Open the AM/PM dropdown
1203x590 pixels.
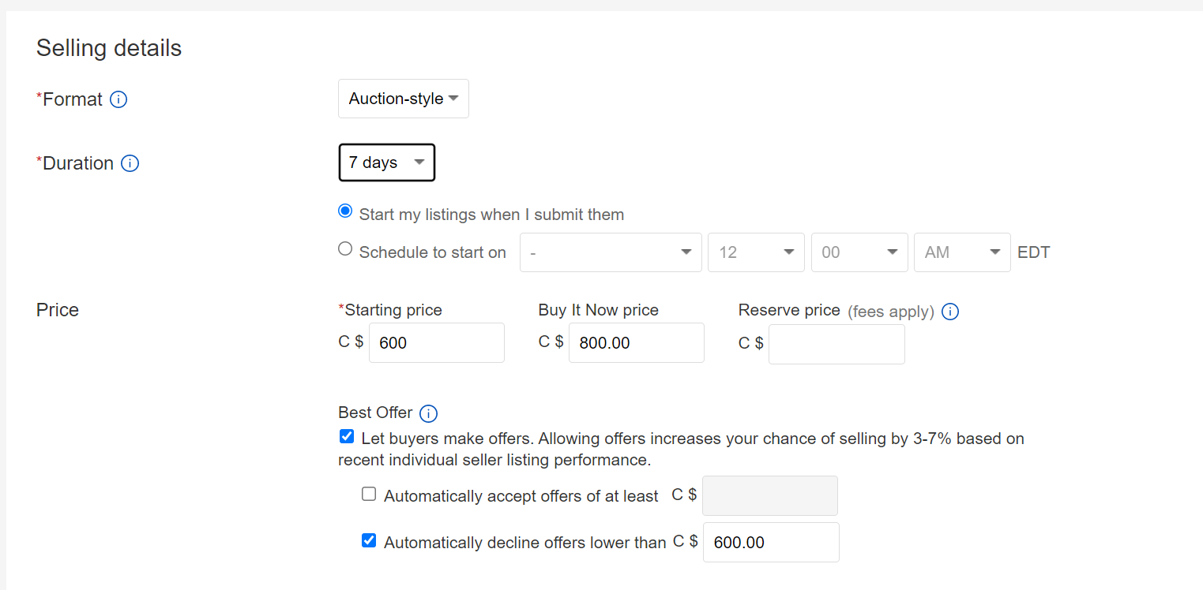pos(962,252)
